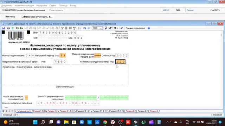The width and height of the screenshot is (225, 126).
Task: Open the 'Документы' menu
Action: [x=7, y=6]
